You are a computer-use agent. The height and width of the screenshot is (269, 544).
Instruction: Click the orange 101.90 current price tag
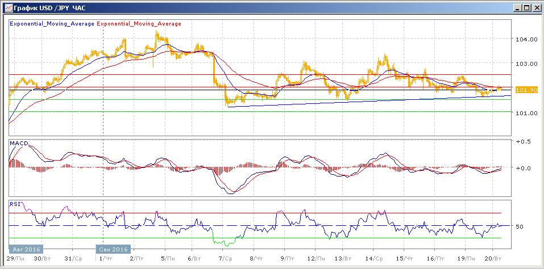click(523, 90)
